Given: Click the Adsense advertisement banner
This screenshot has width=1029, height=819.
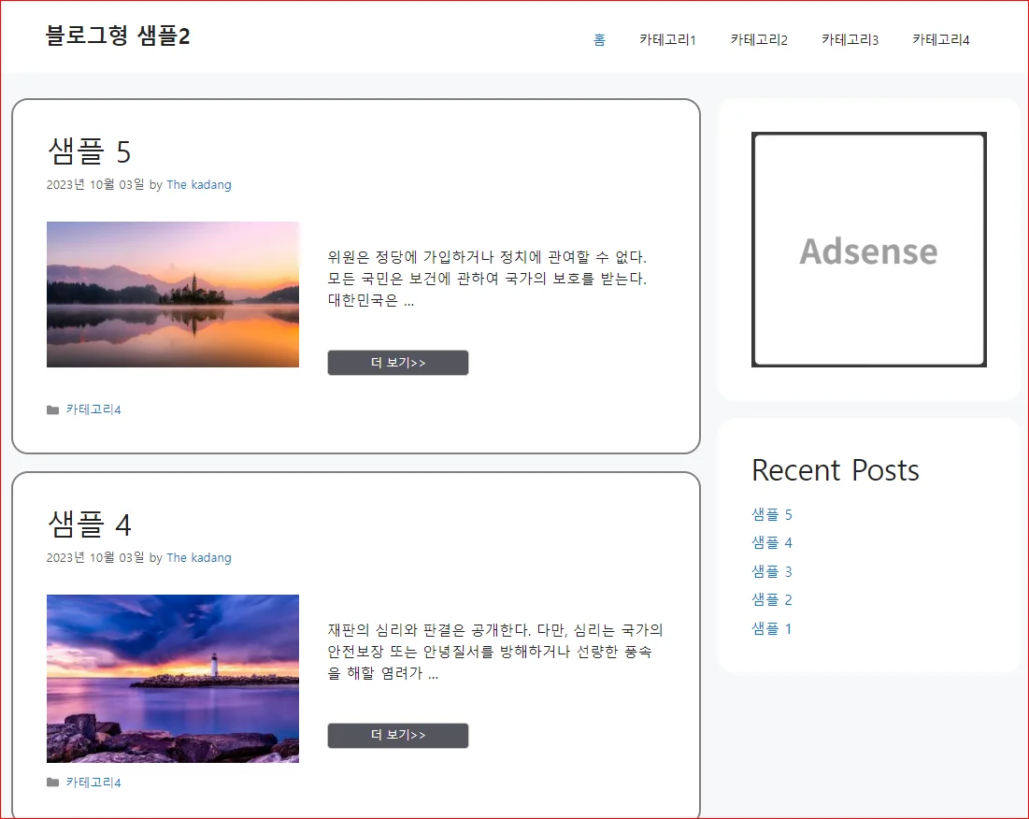Looking at the screenshot, I should tap(868, 251).
